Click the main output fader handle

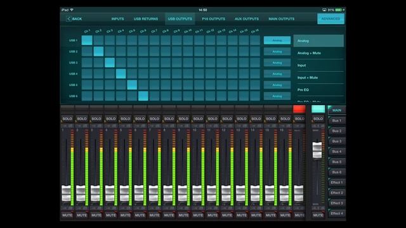pos(317,150)
